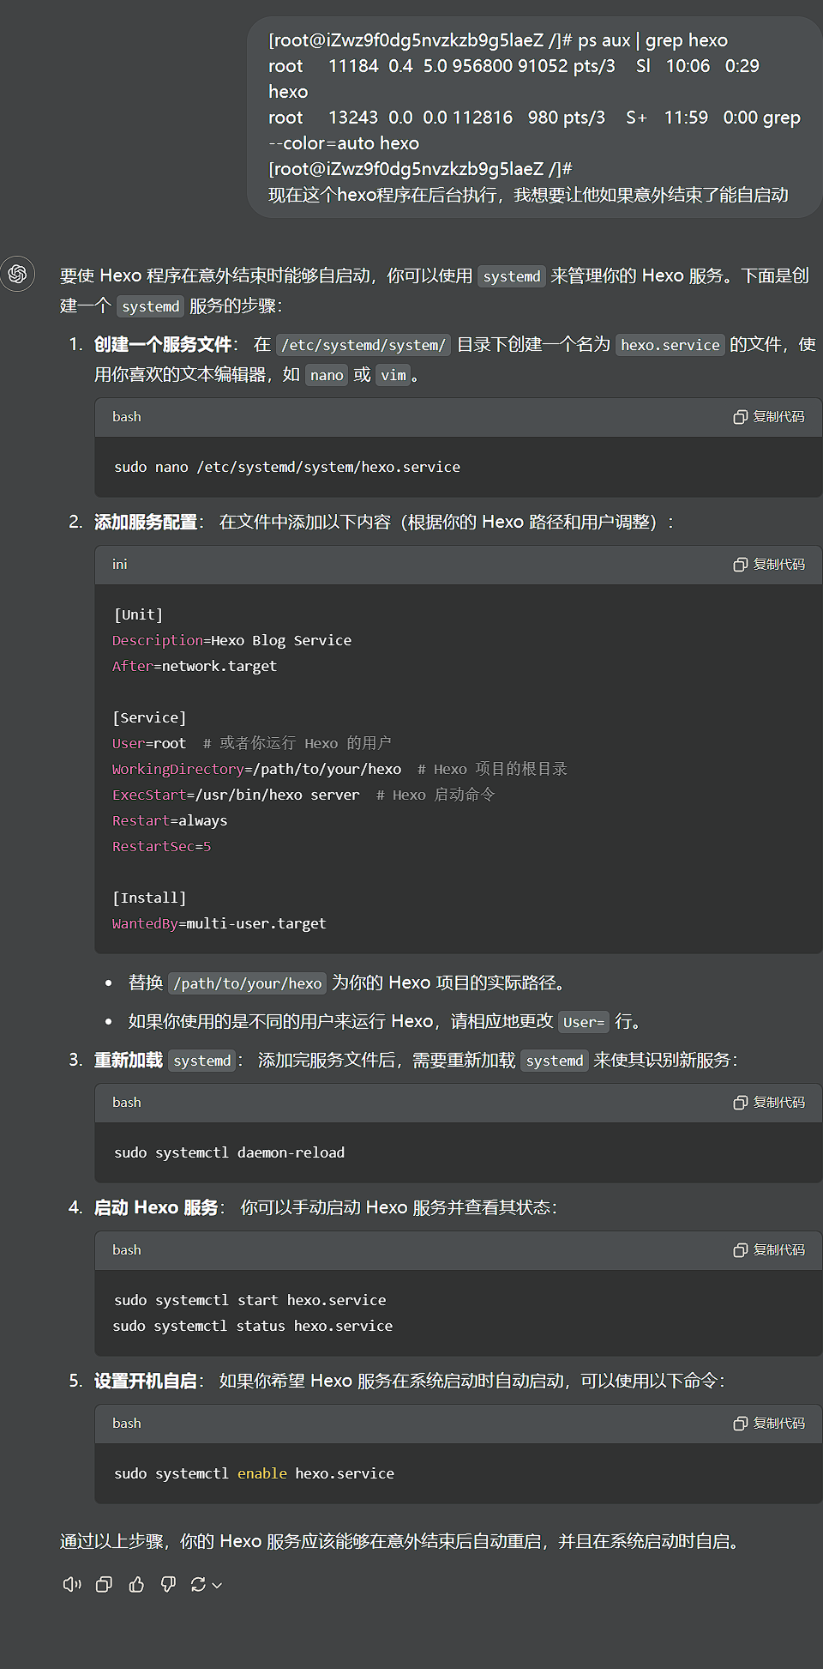823x1669 pixels.
Task: Click the 'ExecStart=/usr/bin/hexo server' line
Action: point(236,795)
